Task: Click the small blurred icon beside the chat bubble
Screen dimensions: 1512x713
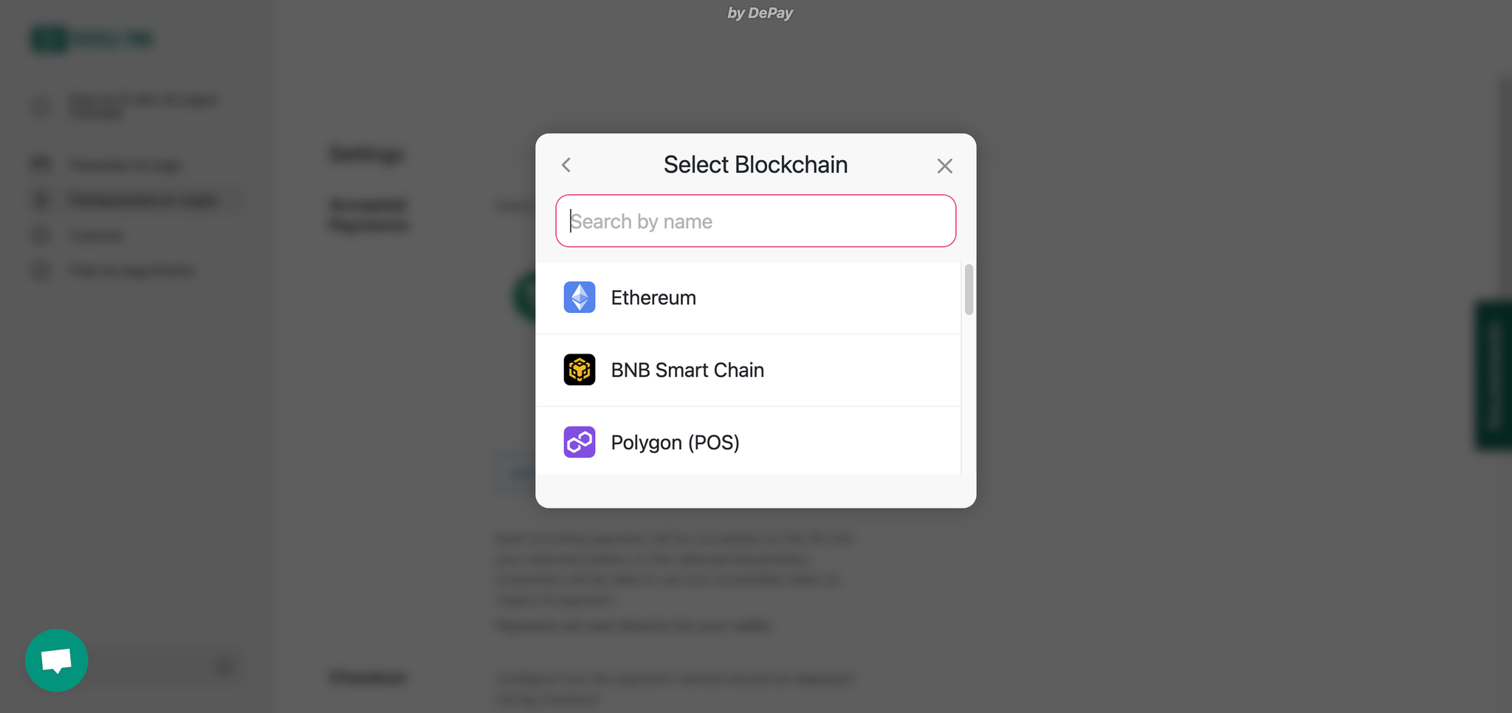Action: coord(224,667)
